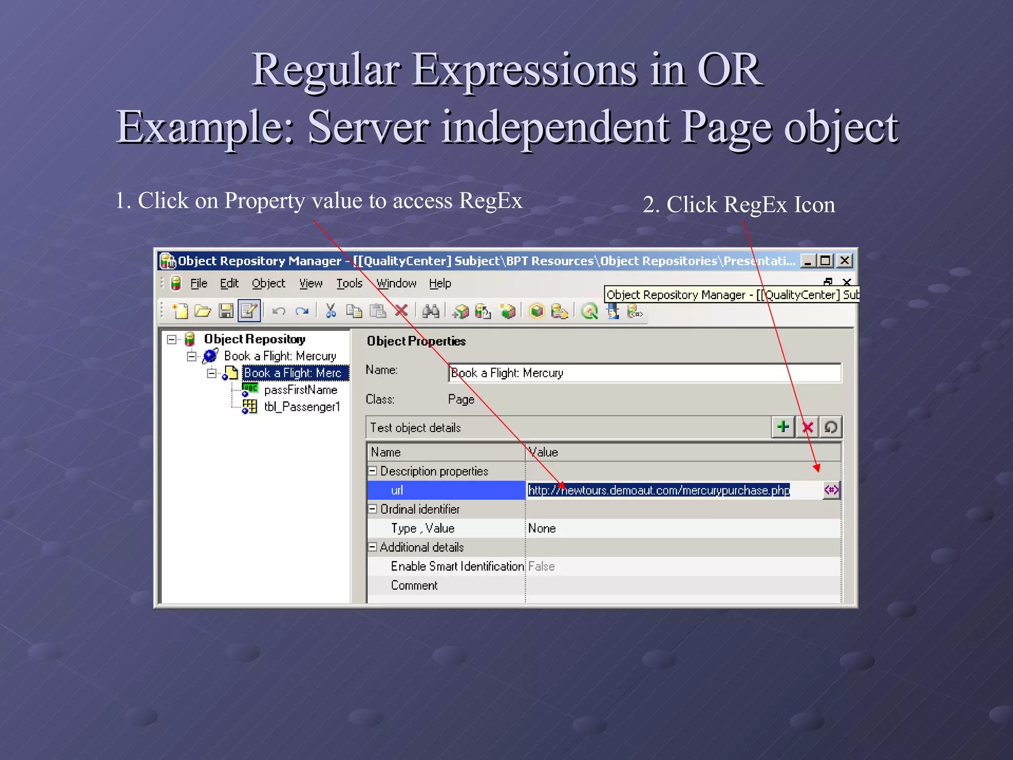Click the Object Spy magnifier icon

[589, 311]
